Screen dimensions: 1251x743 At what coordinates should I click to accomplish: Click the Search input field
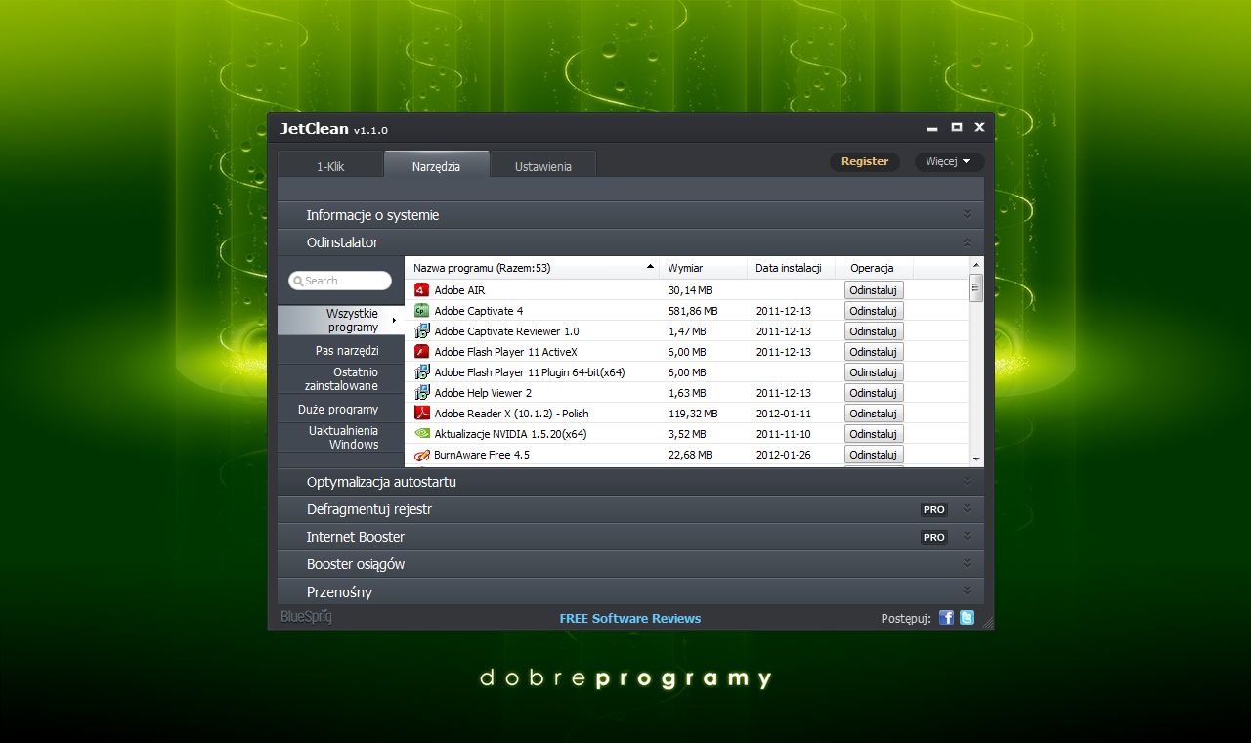[x=340, y=281]
